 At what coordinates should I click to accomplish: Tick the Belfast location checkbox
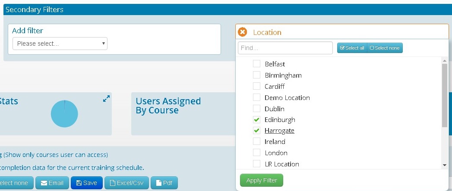pos(256,64)
